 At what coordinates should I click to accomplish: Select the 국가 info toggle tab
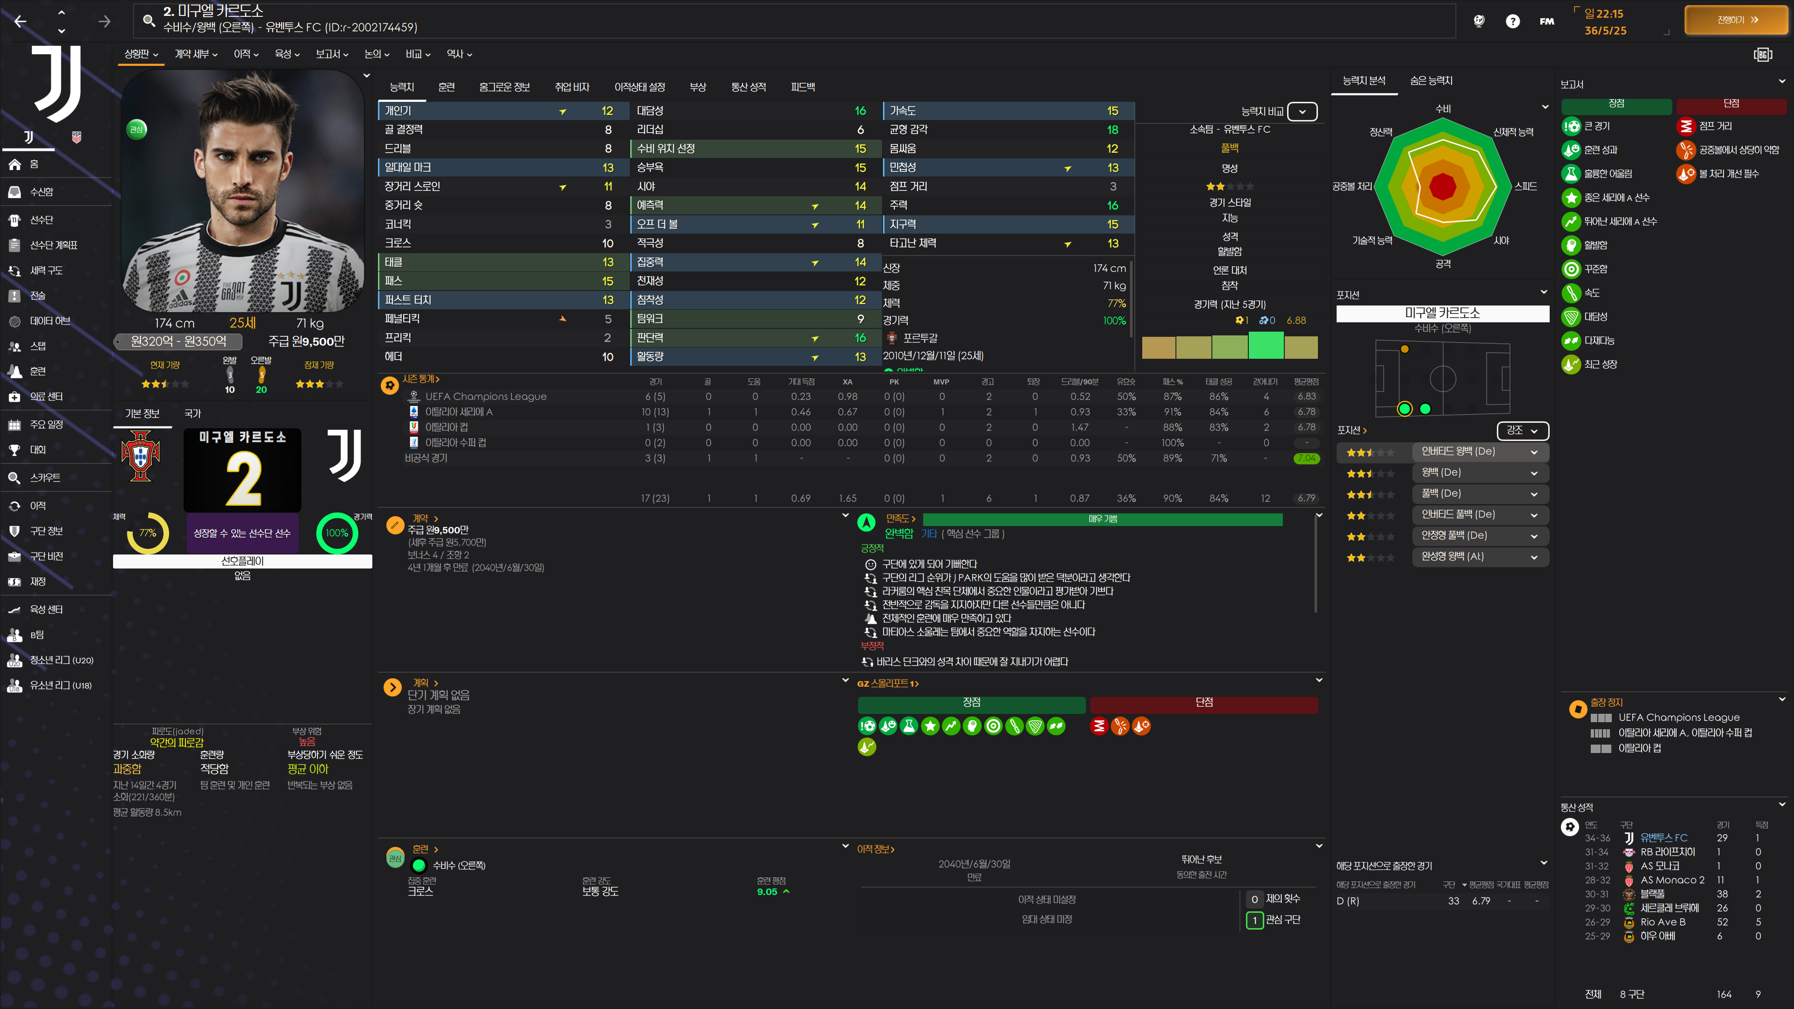click(192, 413)
